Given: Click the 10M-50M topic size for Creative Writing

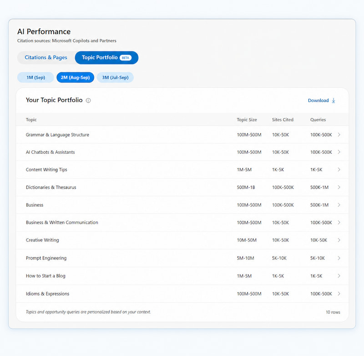Looking at the screenshot, I should click(247, 240).
